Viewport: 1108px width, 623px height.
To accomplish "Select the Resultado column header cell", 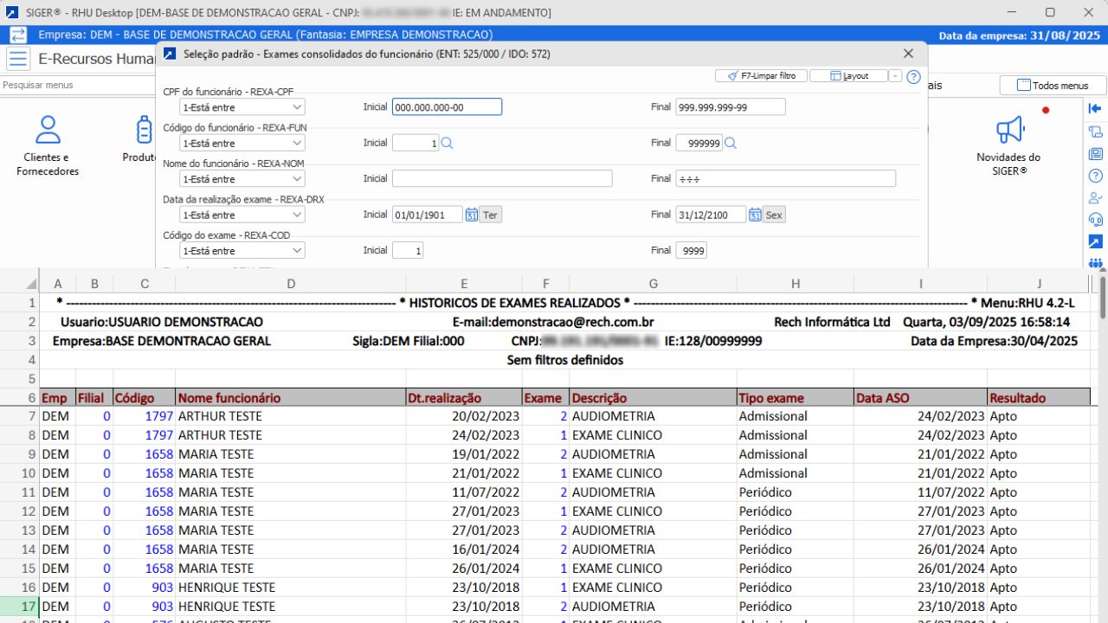I will pos(1039,398).
